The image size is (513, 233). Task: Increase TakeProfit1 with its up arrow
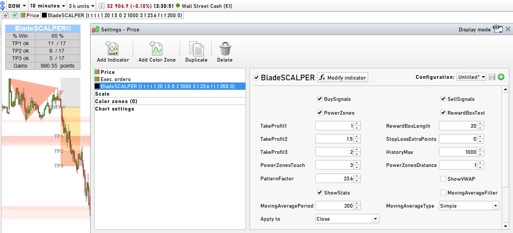tap(357, 124)
